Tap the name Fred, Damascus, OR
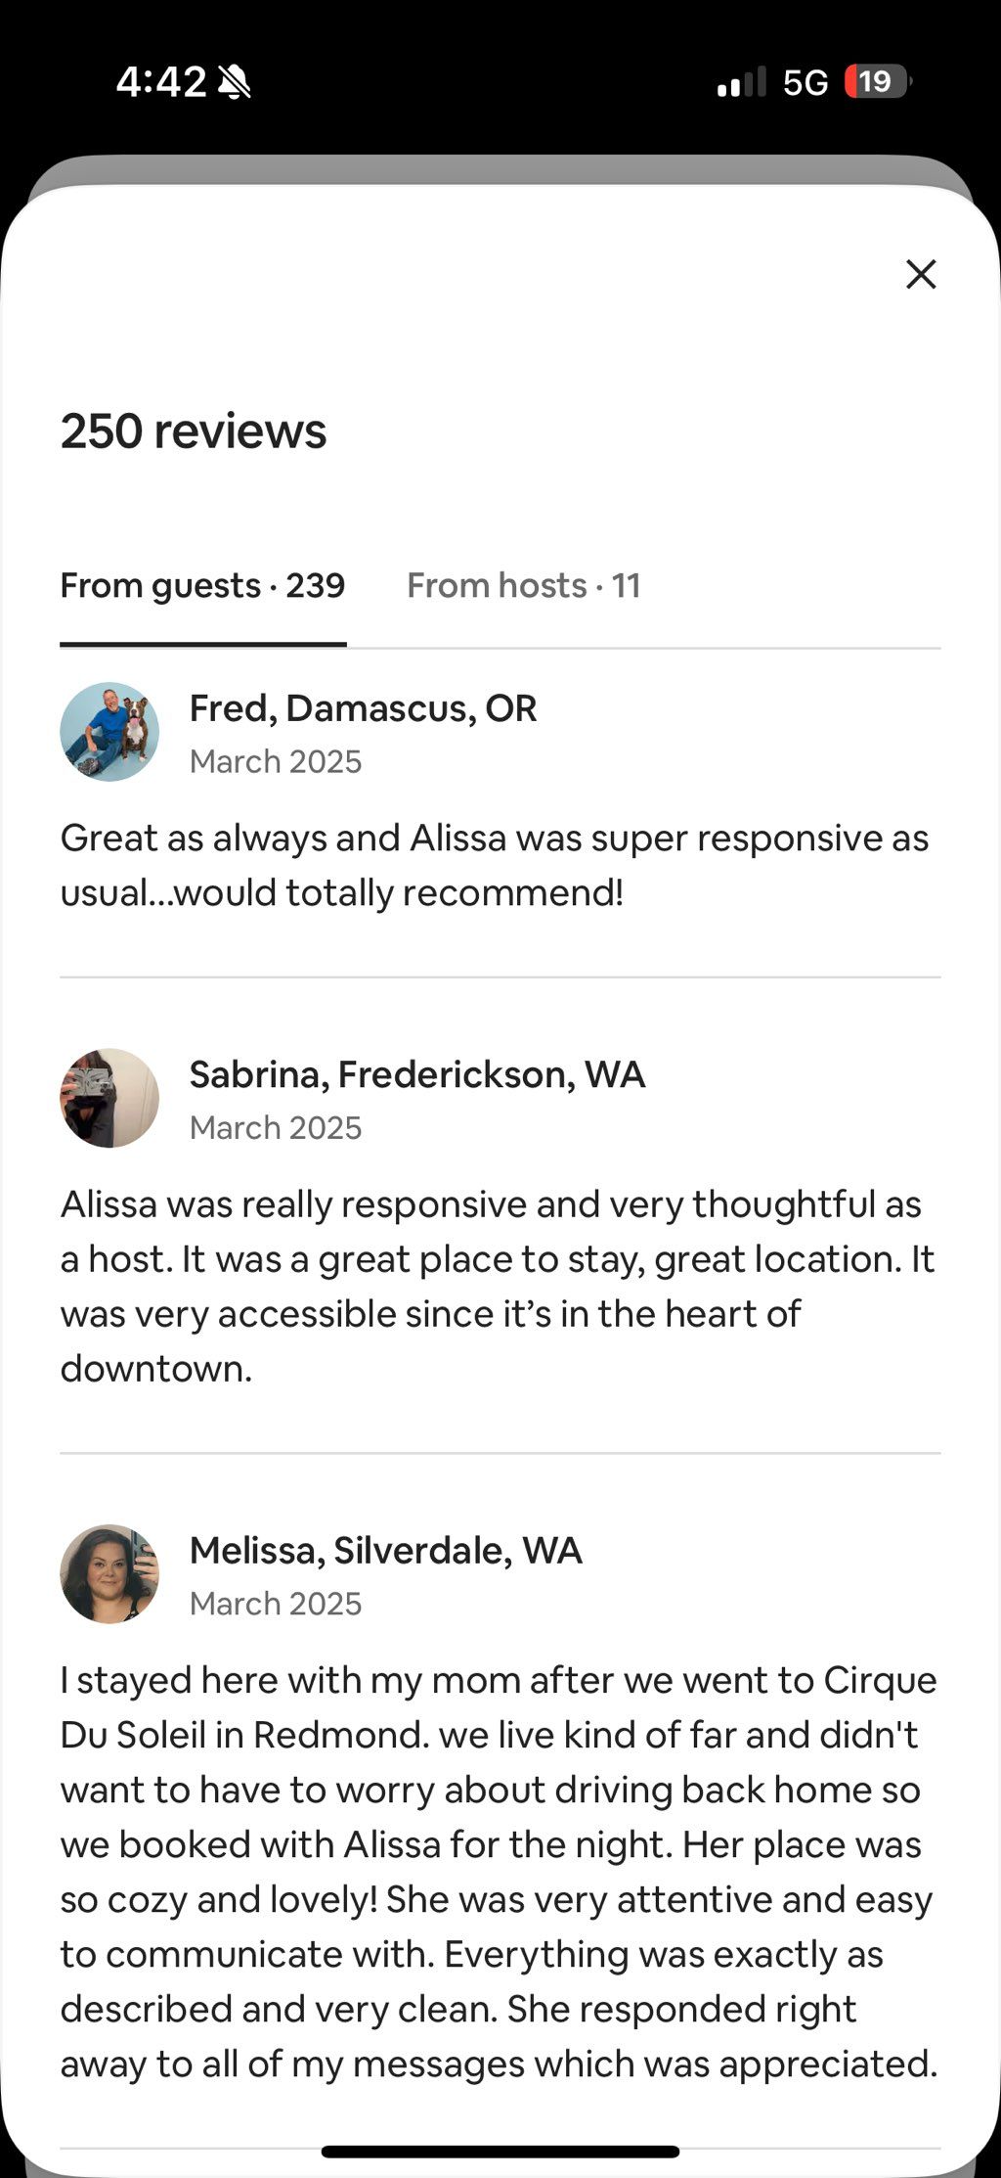Screen dimensions: 1001x2178 click(363, 707)
